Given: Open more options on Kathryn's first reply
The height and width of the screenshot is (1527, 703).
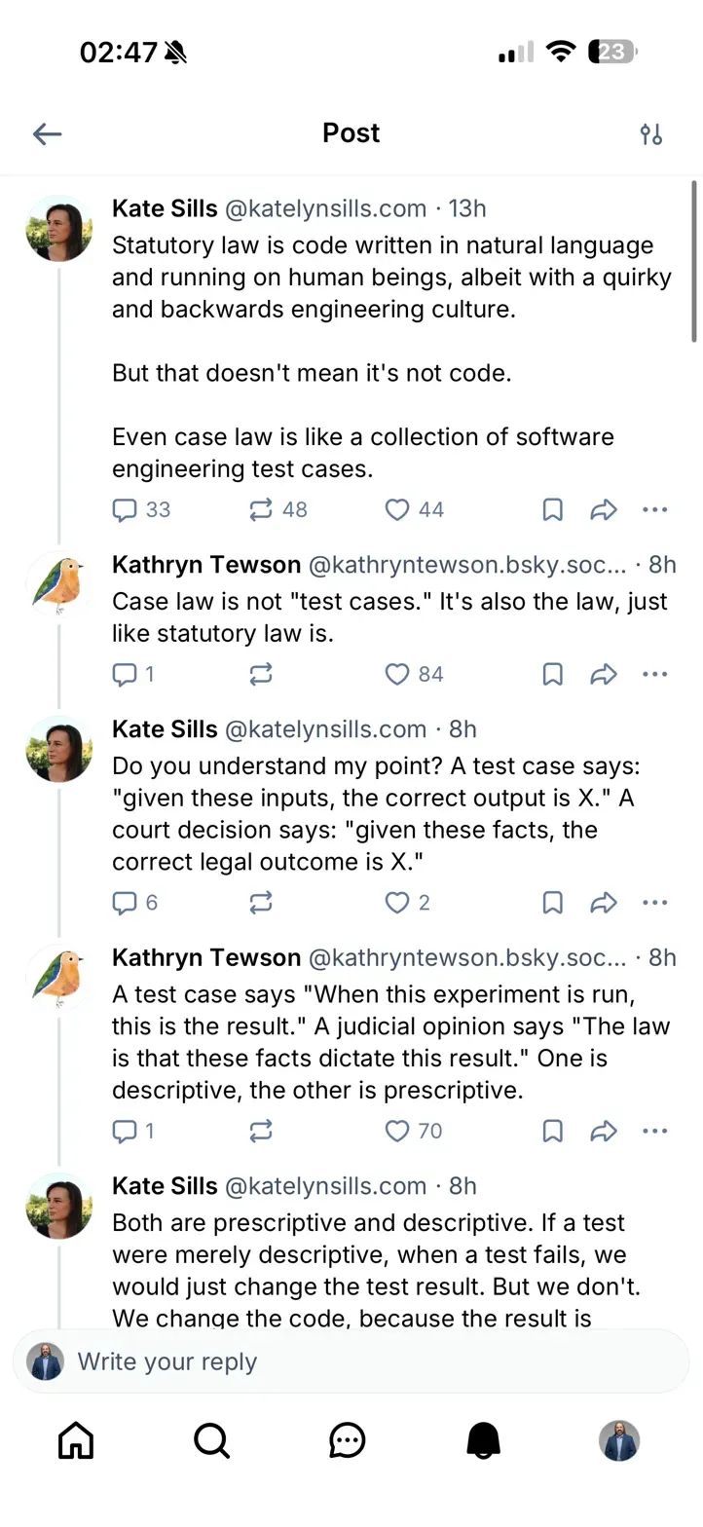Looking at the screenshot, I should 655,674.
